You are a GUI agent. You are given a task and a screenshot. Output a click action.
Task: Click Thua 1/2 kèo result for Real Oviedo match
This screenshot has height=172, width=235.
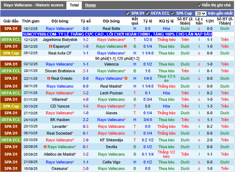(166, 78)
